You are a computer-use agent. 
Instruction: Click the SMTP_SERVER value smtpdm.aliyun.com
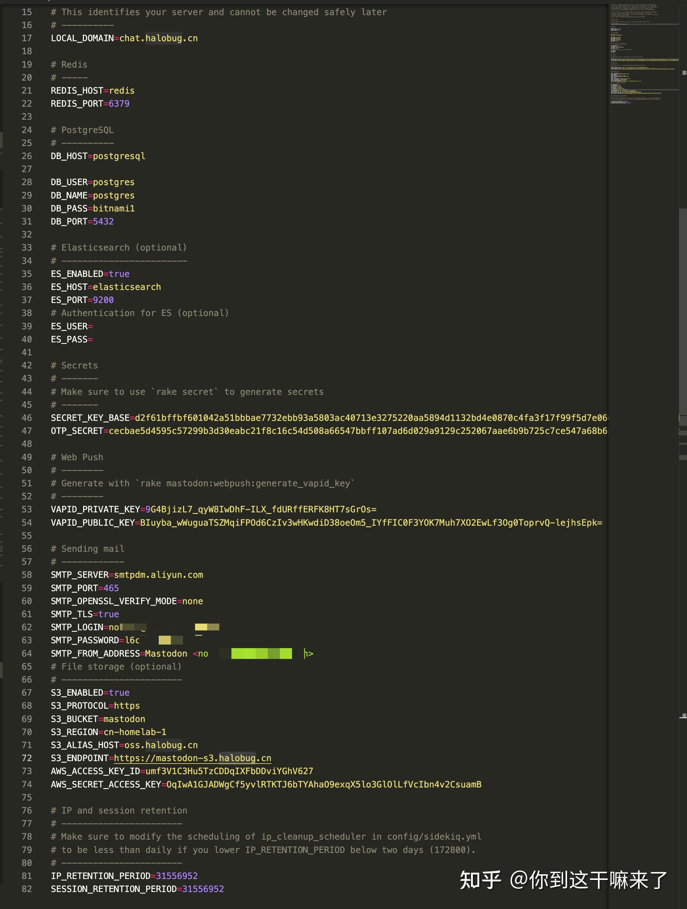159,575
